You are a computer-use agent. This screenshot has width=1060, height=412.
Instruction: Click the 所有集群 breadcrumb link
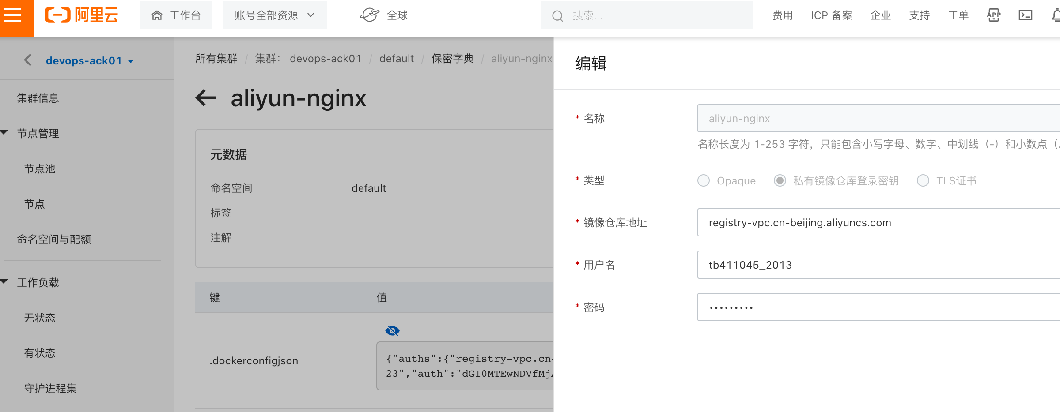pyautogui.click(x=216, y=59)
